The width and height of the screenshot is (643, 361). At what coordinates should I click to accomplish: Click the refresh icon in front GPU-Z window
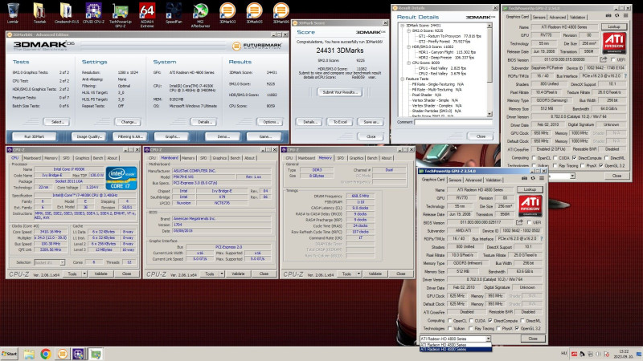533,178
